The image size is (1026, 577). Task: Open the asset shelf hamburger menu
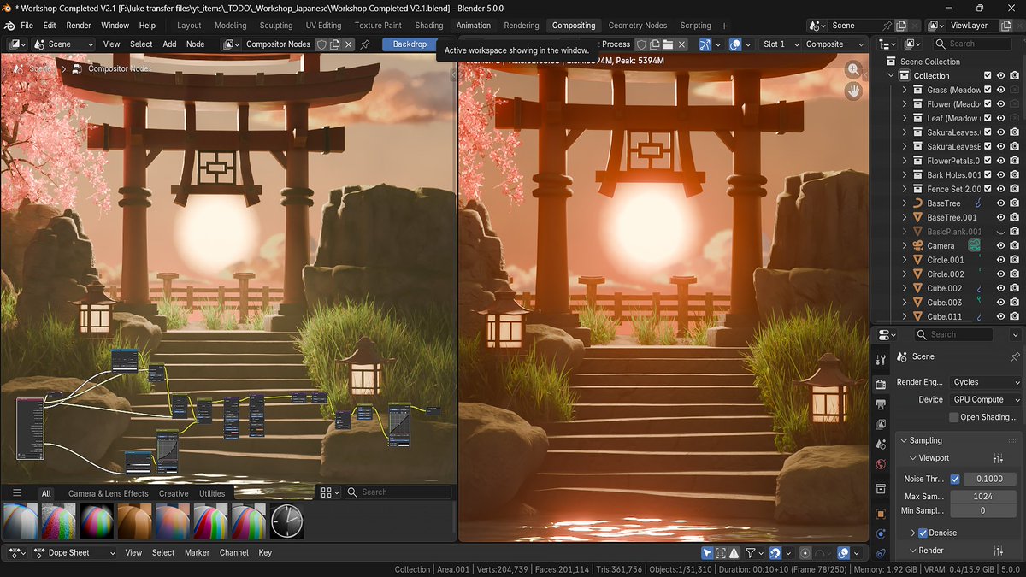coord(16,492)
